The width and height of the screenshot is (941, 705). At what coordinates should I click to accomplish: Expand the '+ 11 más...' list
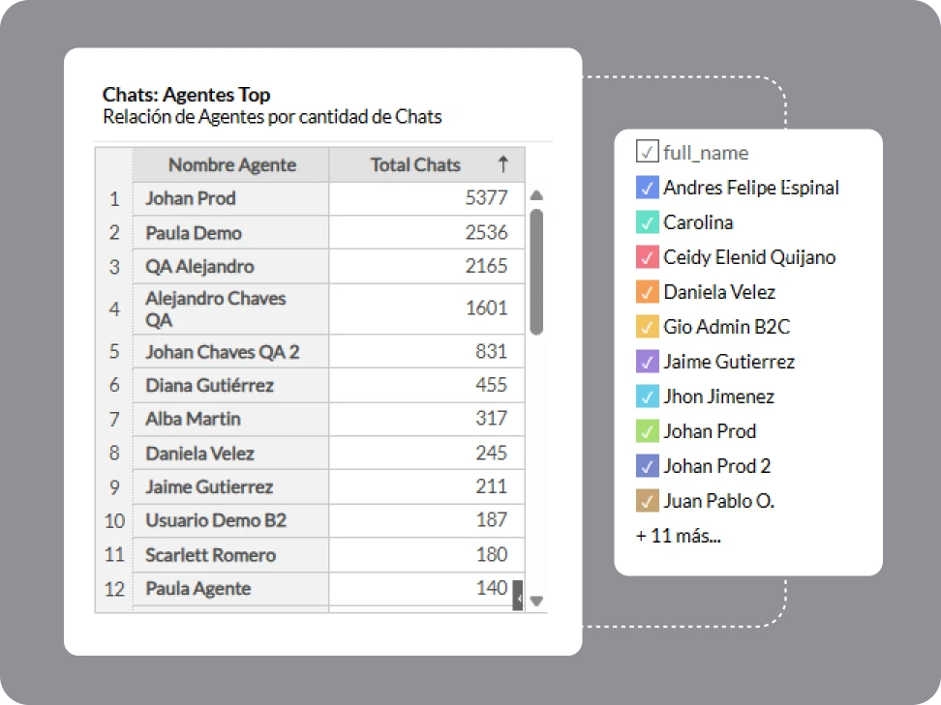click(x=678, y=536)
